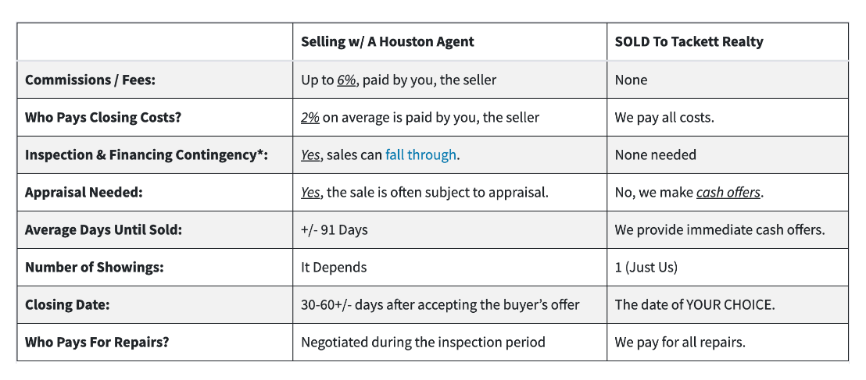Click the "Average Days Until Sold:" row label
Screen dimensions: 866x380
tap(103, 229)
